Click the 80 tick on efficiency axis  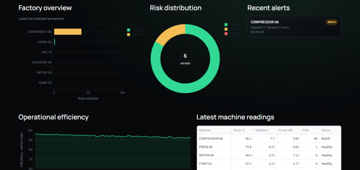30,150
